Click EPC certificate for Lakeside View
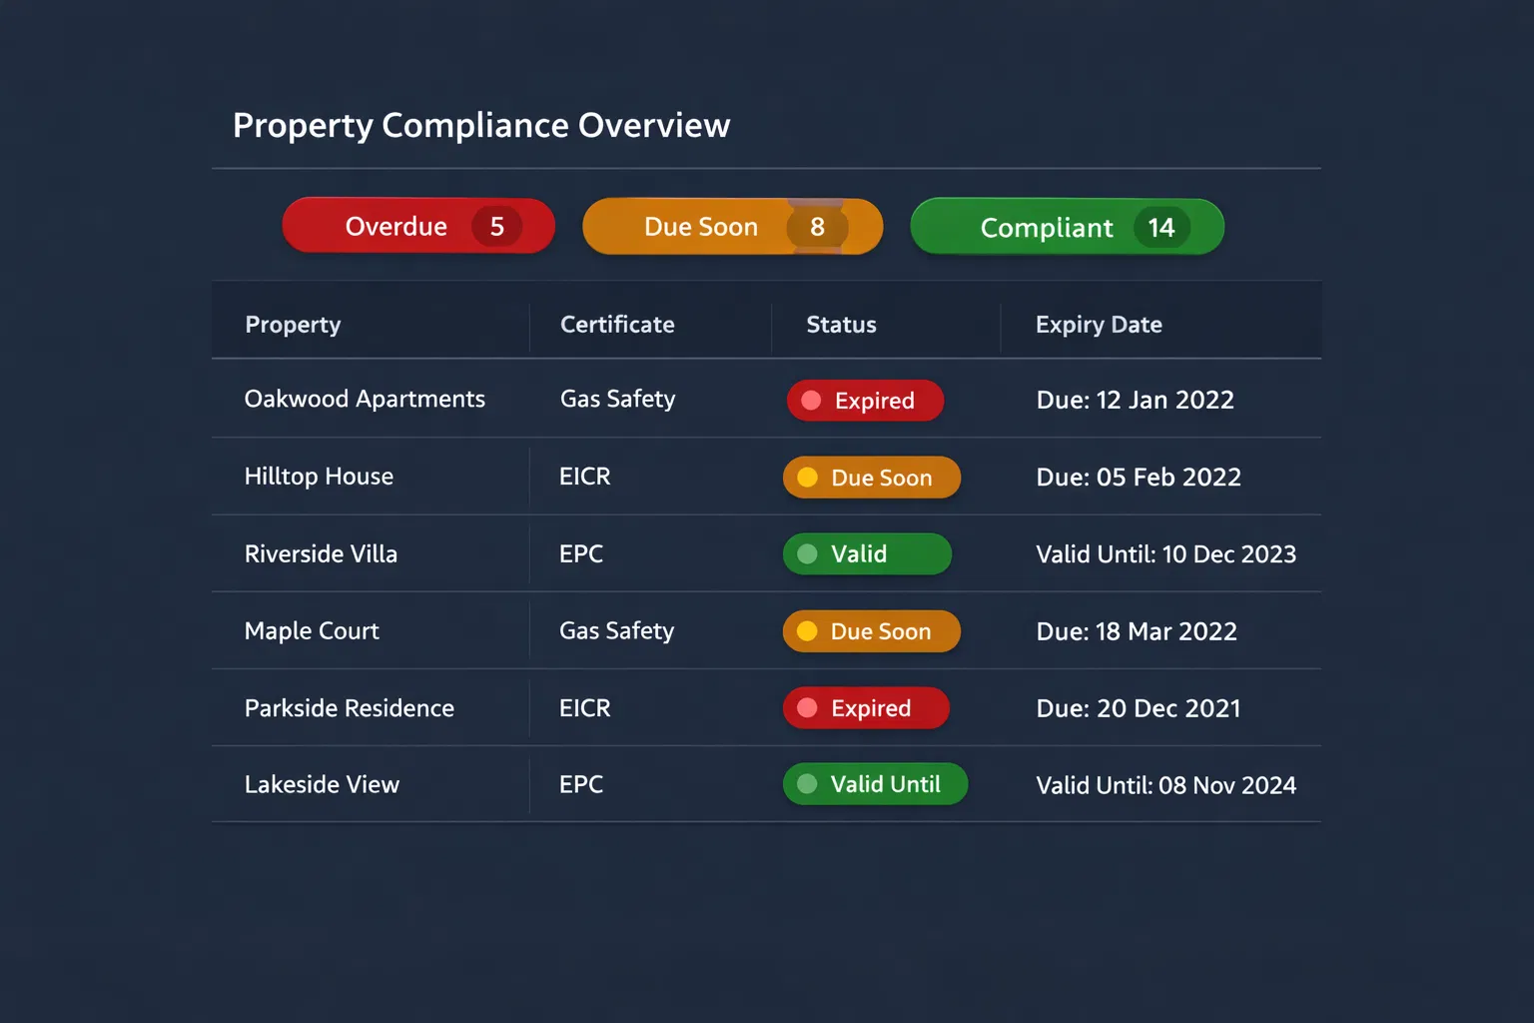This screenshot has height=1023, width=1534. tap(581, 784)
